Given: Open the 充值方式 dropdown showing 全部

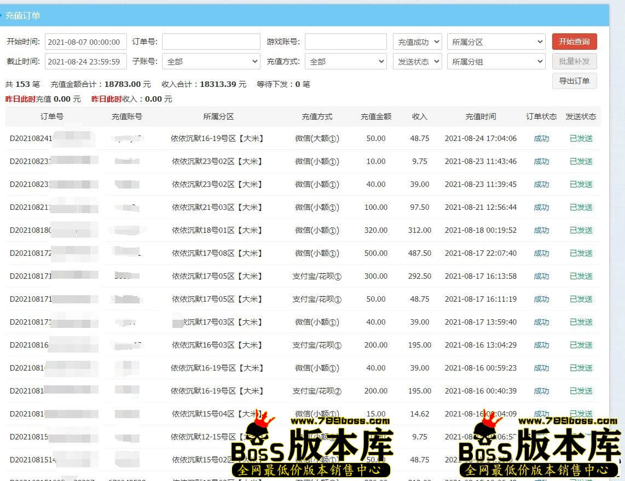Looking at the screenshot, I should pos(345,62).
